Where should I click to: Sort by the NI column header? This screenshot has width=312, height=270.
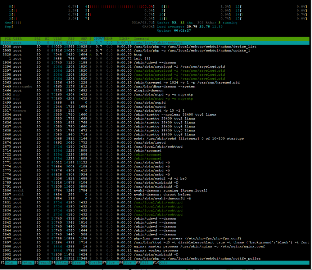tap(47, 39)
